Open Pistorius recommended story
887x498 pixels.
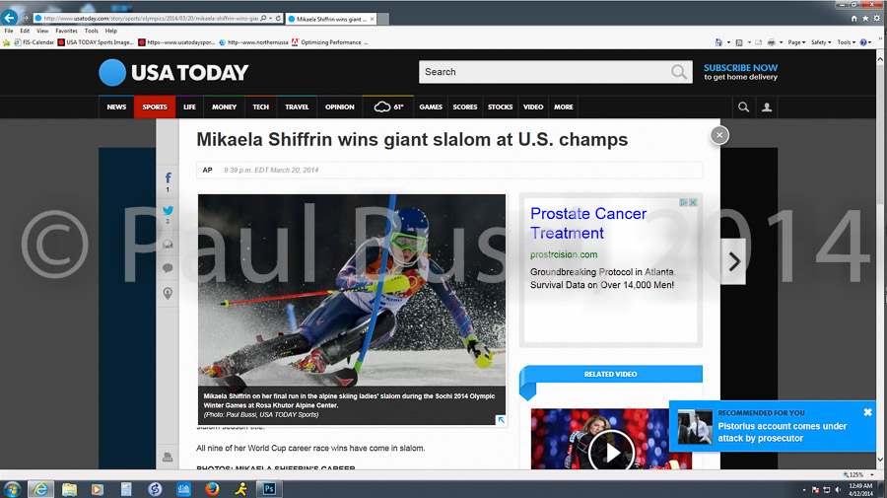point(782,432)
